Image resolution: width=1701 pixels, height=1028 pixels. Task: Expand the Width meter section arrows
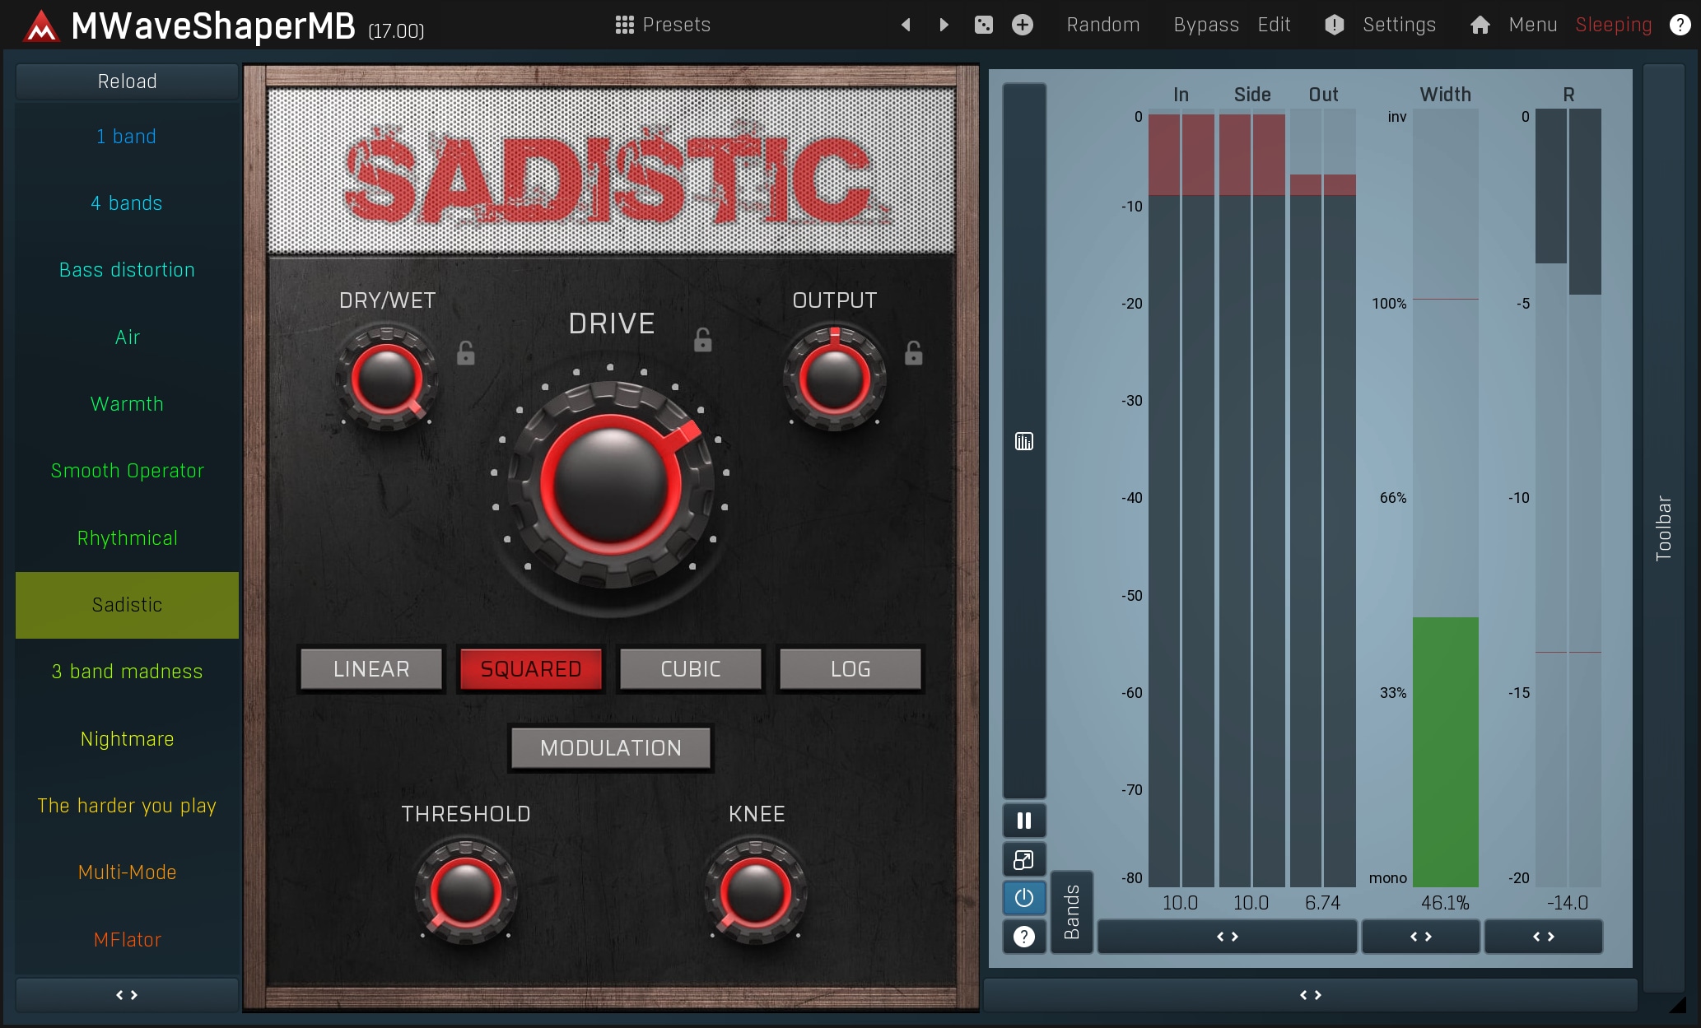pyautogui.click(x=1420, y=937)
